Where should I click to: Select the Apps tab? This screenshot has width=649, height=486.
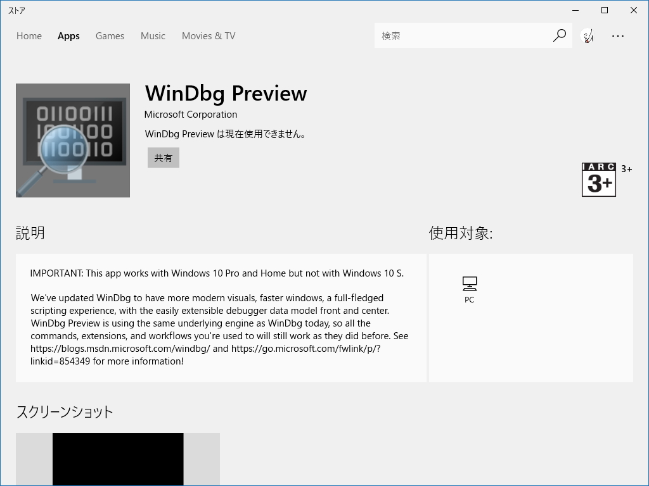[68, 36]
